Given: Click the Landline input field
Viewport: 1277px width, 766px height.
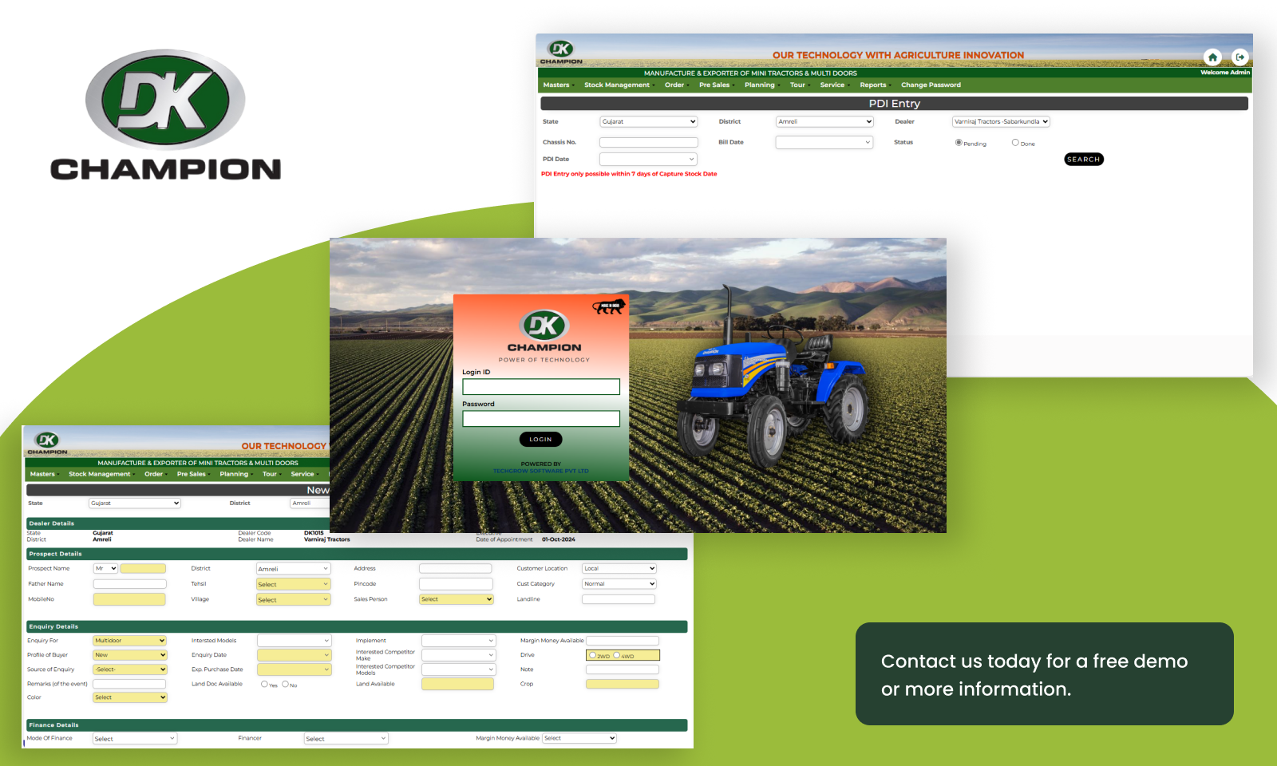Looking at the screenshot, I should [x=619, y=599].
